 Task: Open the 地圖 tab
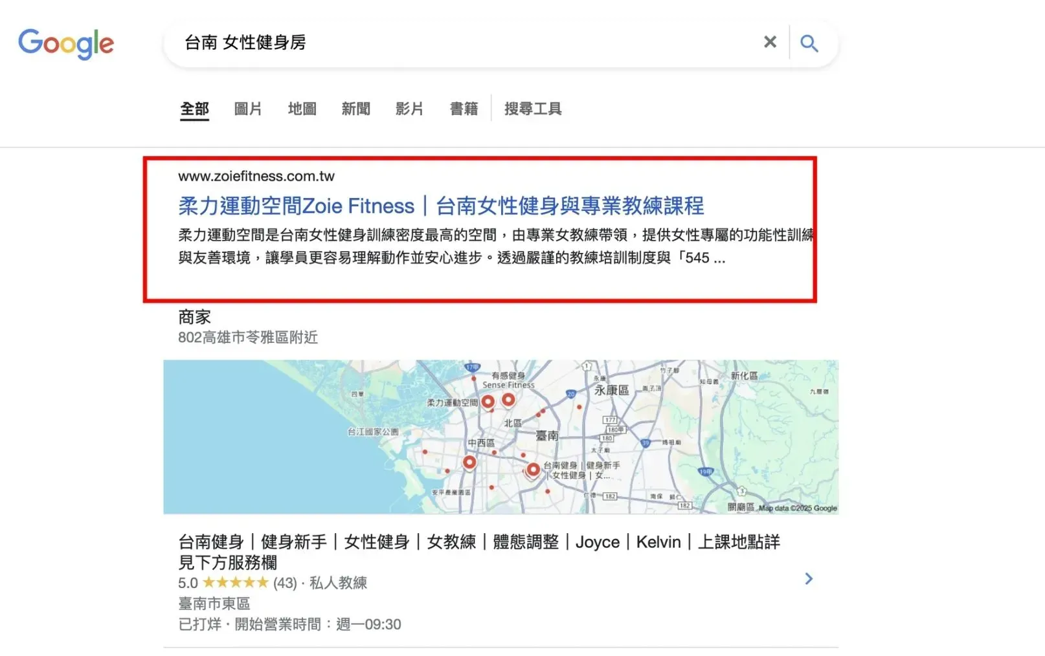coord(302,109)
